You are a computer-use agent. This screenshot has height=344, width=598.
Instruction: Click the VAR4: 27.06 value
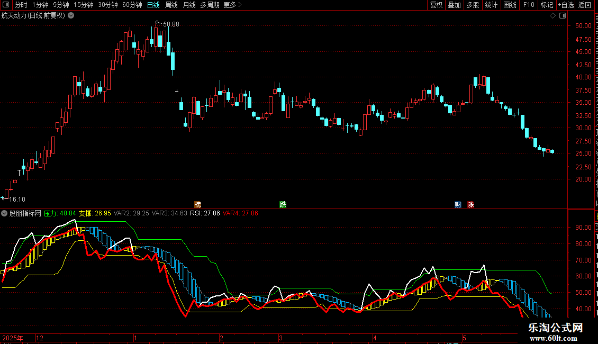point(241,213)
